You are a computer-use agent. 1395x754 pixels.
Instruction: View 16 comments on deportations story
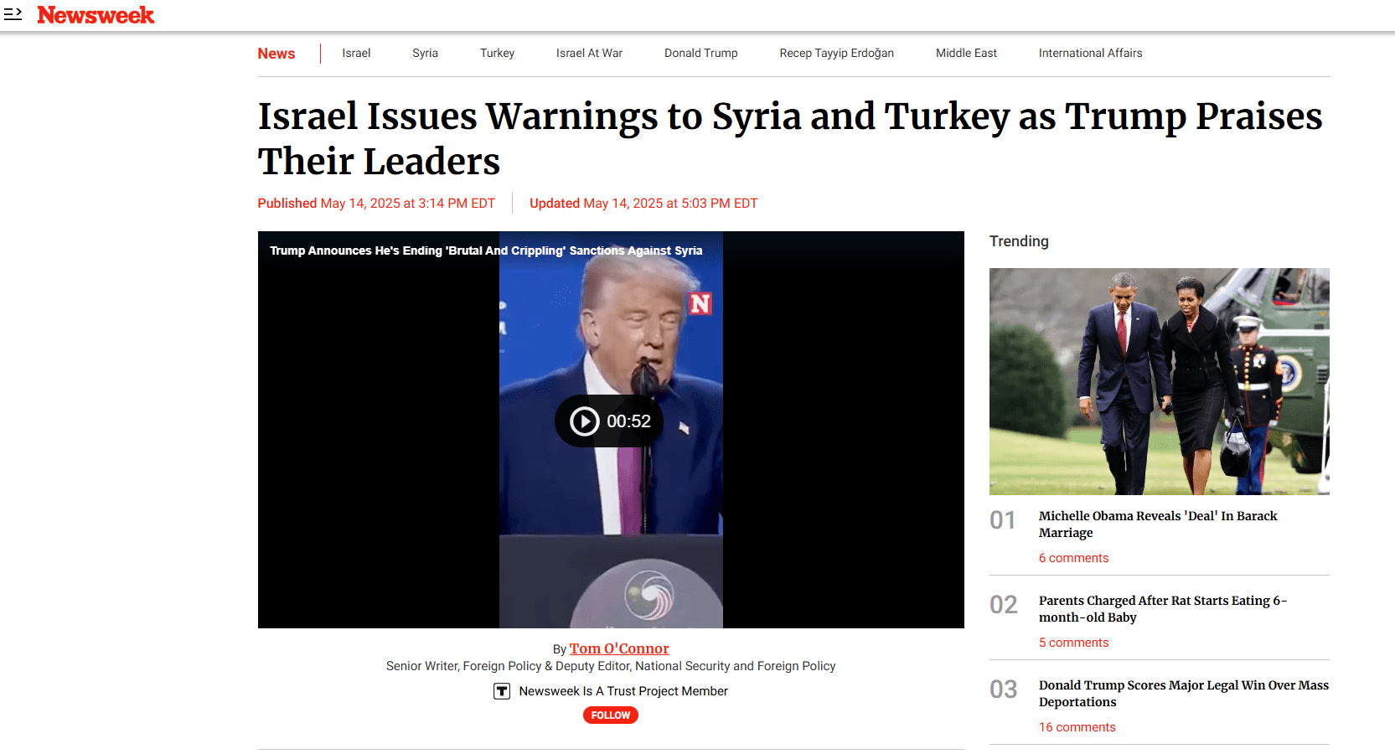(x=1077, y=727)
